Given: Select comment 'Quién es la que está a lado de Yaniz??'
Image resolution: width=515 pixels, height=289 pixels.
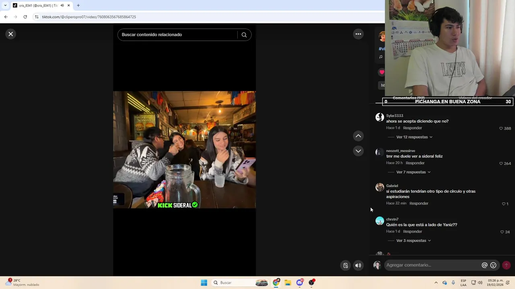Looking at the screenshot, I should (x=422, y=225).
